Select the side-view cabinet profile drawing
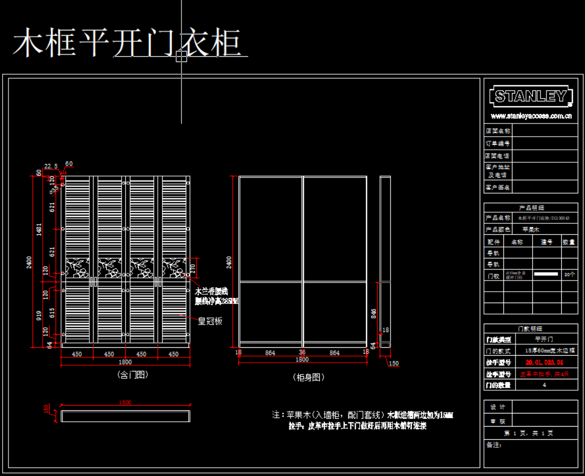This screenshot has width=585, height=476. [x=386, y=261]
